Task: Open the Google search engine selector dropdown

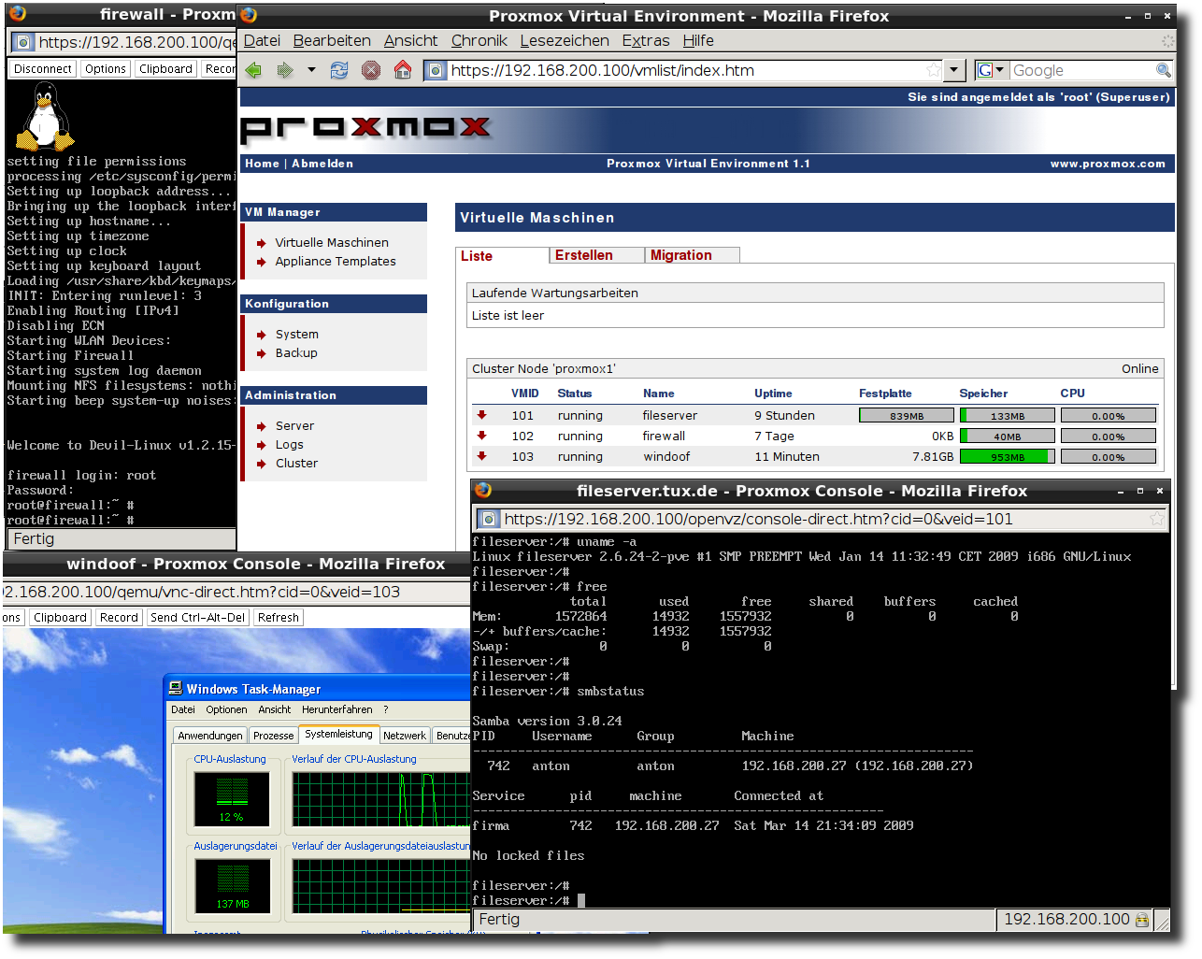Action: (x=990, y=70)
